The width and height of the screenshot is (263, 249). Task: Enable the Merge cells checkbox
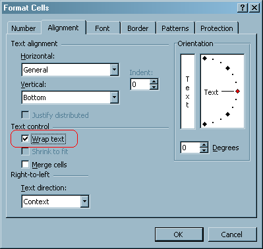25,164
